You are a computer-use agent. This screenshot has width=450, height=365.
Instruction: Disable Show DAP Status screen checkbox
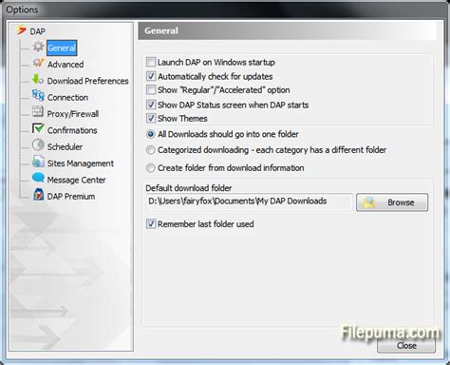[151, 105]
